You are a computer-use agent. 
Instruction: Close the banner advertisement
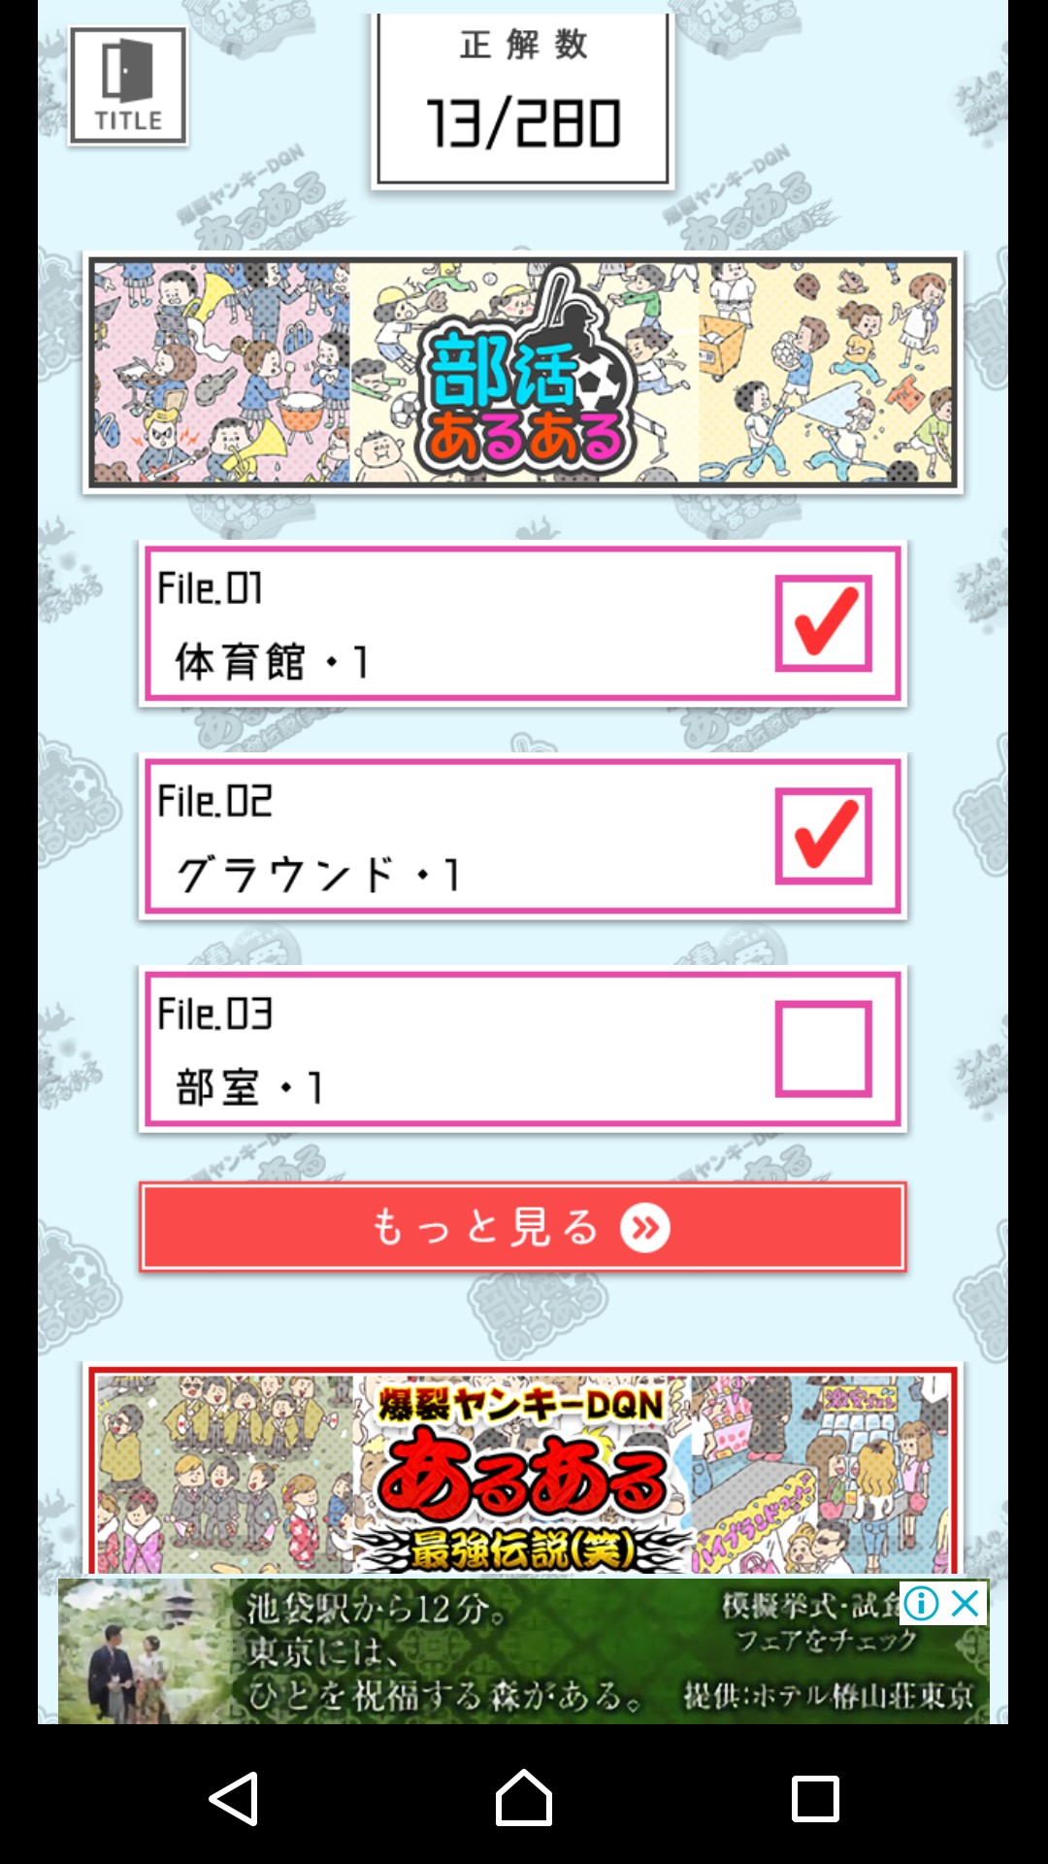[966, 1604]
